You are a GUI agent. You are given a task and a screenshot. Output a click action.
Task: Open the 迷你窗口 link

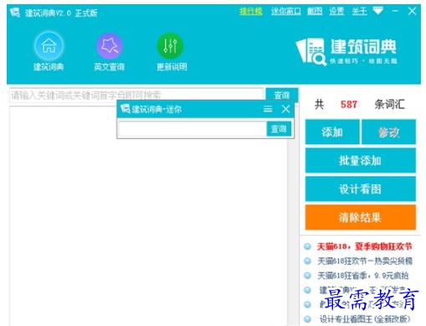(x=286, y=12)
